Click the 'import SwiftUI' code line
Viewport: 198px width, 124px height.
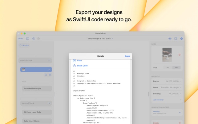(79, 91)
